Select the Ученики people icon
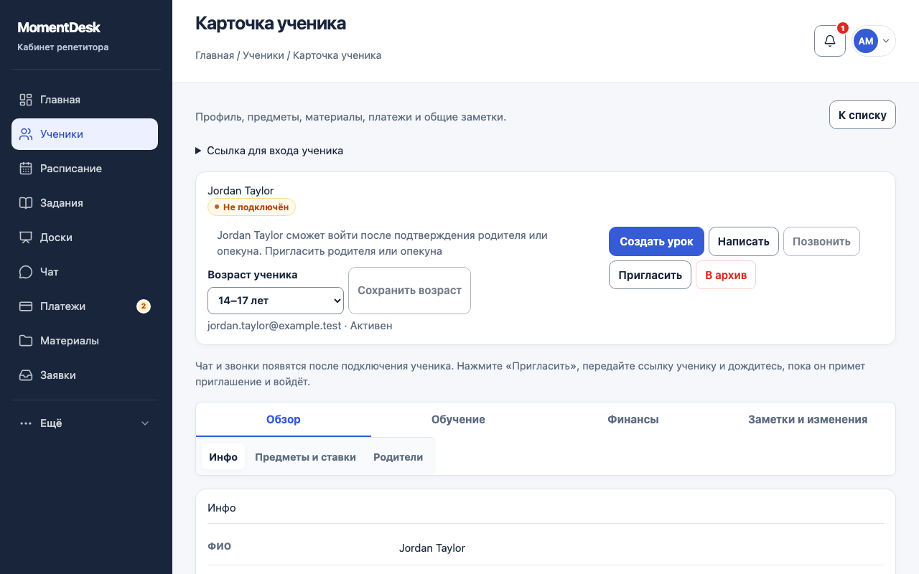 (26, 134)
